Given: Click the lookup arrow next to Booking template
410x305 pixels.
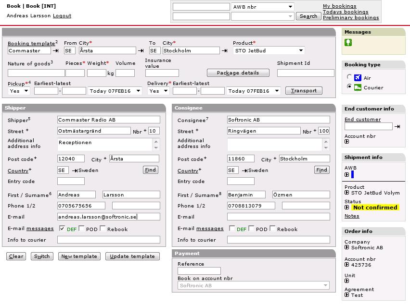Looking at the screenshot, I should click(x=56, y=50).
